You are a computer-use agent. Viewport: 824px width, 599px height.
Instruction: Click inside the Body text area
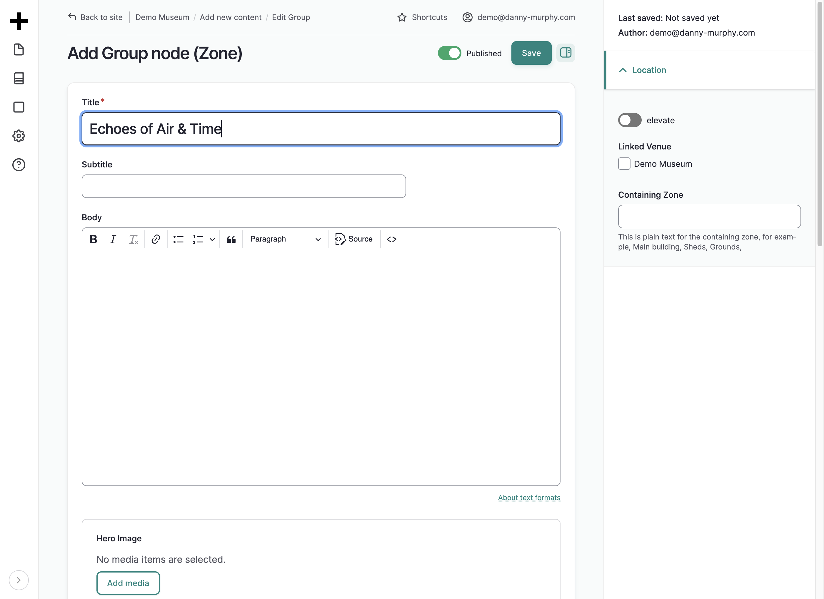(x=321, y=368)
